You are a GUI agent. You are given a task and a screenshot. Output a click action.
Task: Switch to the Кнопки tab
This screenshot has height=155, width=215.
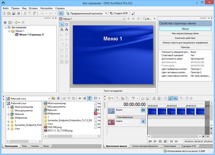coord(35,146)
